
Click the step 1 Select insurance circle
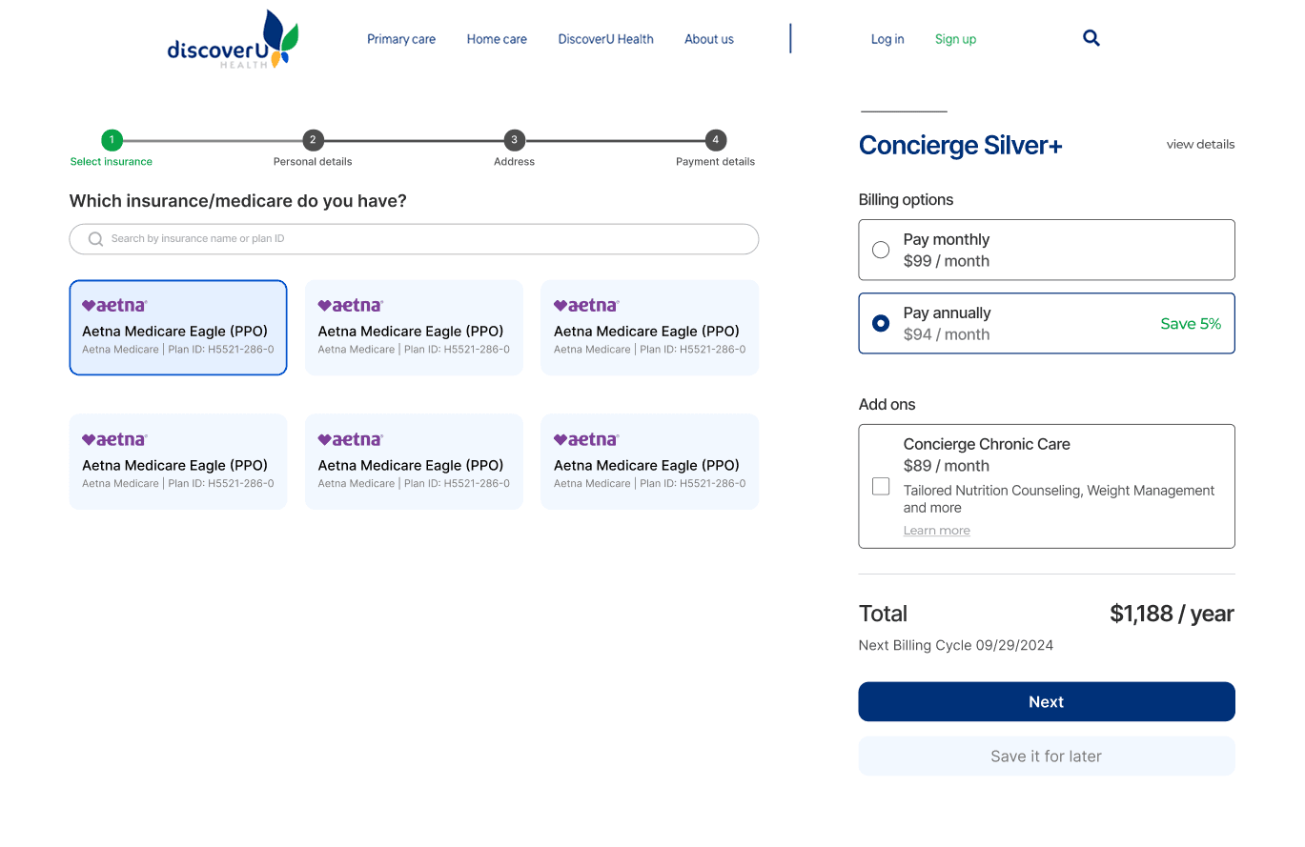[x=112, y=140]
